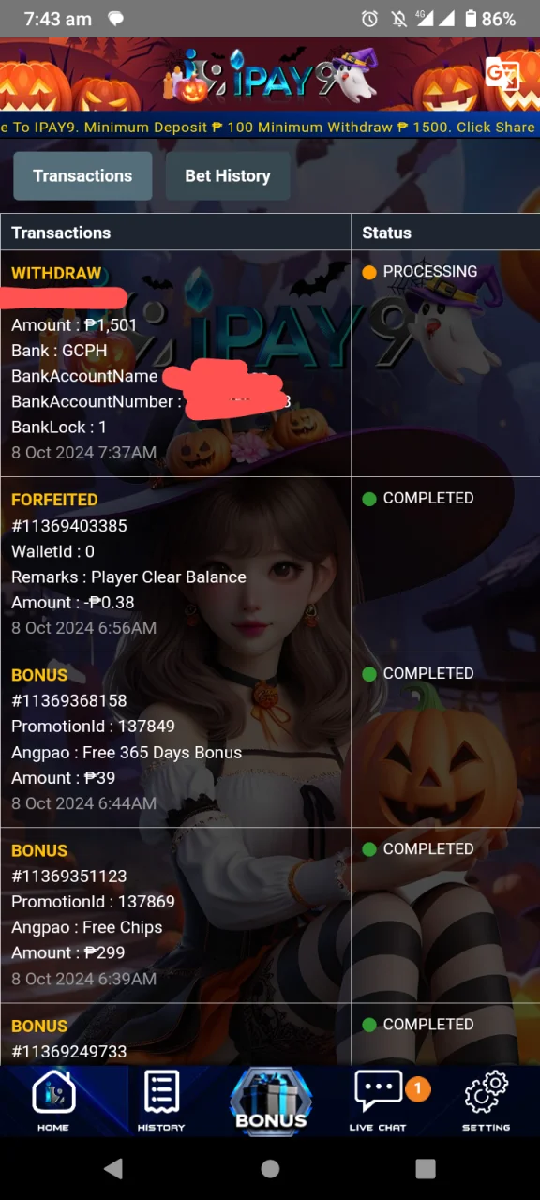Open Live Chat speech bubble icon

click(x=378, y=1101)
